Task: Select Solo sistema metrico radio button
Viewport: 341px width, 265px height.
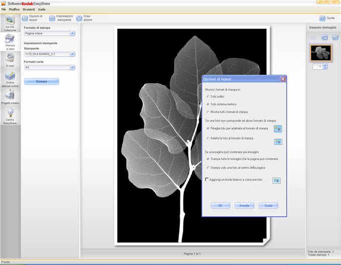Action: 208,104
